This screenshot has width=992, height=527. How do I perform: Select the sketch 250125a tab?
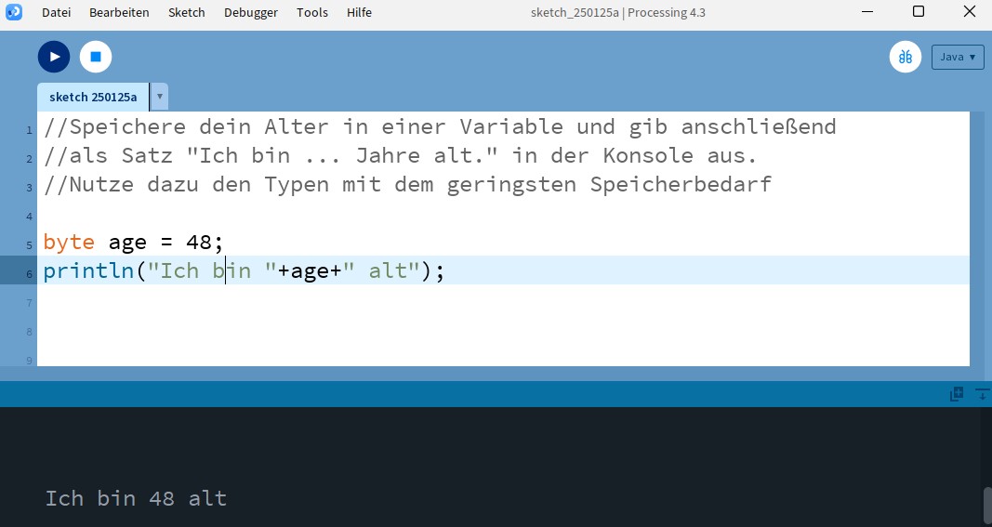click(x=93, y=97)
